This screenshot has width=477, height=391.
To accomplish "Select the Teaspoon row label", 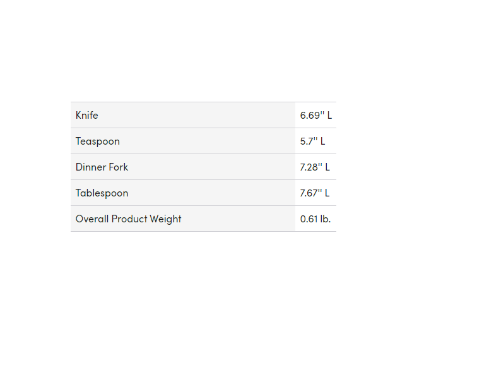I will [97, 141].
